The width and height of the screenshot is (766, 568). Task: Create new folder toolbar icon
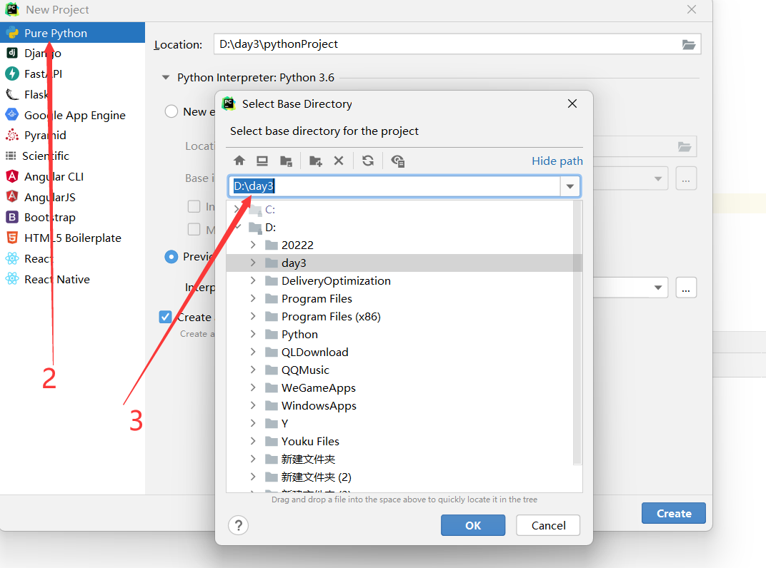pos(316,161)
